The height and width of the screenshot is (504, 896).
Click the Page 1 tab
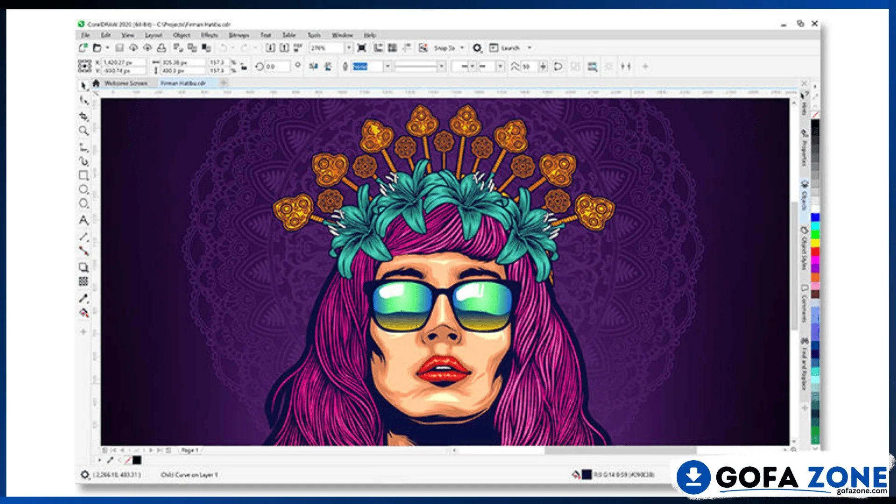point(189,450)
